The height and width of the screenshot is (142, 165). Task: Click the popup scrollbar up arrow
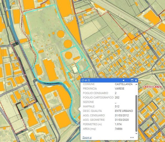pyautogui.click(x=136, y=84)
